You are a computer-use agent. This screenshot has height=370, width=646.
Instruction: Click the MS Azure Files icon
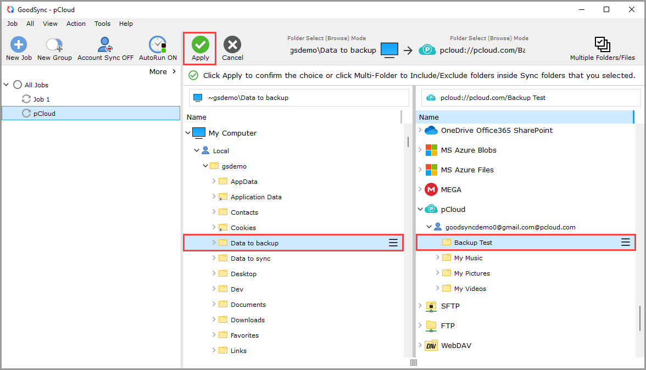click(x=431, y=170)
